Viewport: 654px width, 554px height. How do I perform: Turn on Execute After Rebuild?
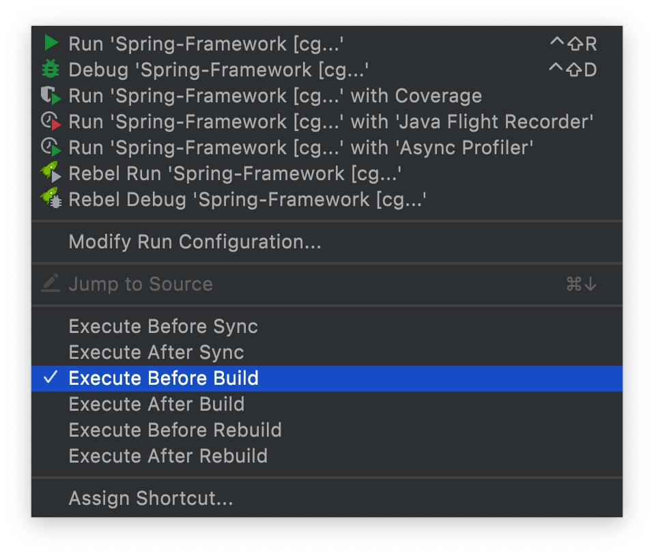[168, 456]
